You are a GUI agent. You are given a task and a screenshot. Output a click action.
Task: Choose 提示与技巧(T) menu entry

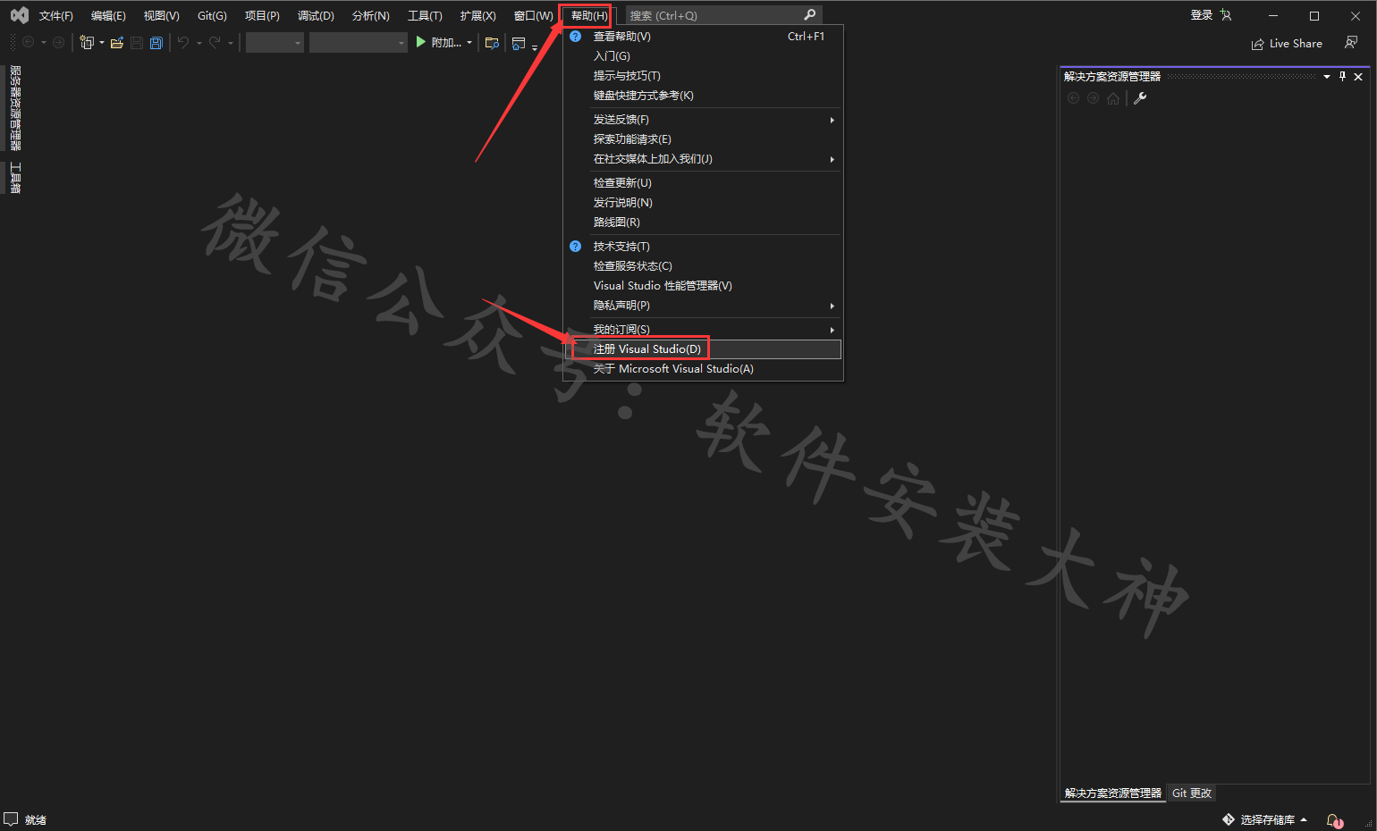tap(703, 76)
